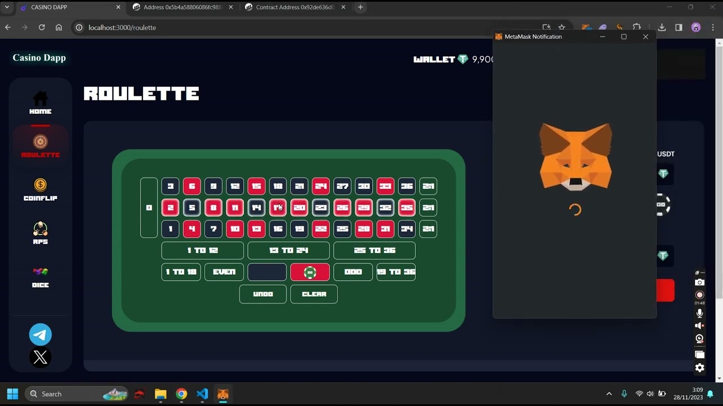Open the Telegram link
The height and width of the screenshot is (406, 723).
pos(40,334)
